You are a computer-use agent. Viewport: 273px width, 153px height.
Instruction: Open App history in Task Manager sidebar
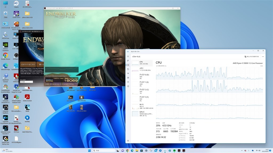(128, 69)
